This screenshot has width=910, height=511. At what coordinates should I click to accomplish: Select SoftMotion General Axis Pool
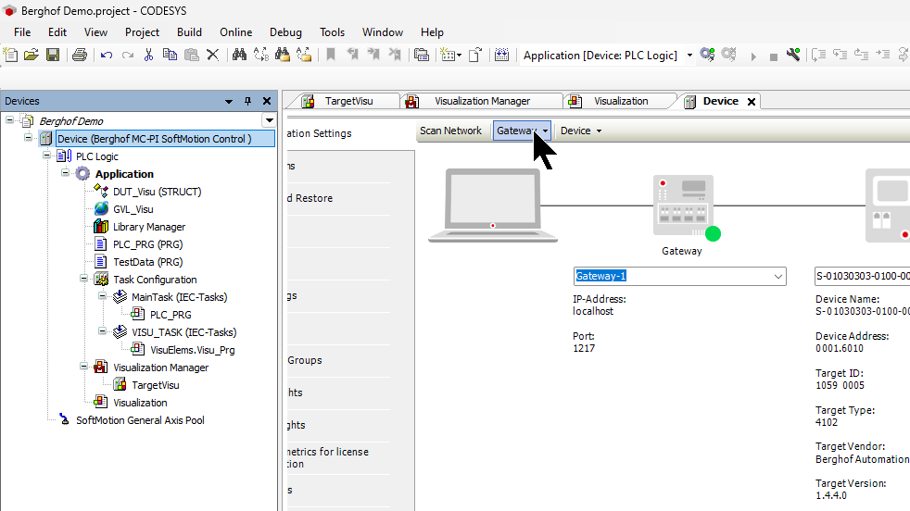pos(140,420)
